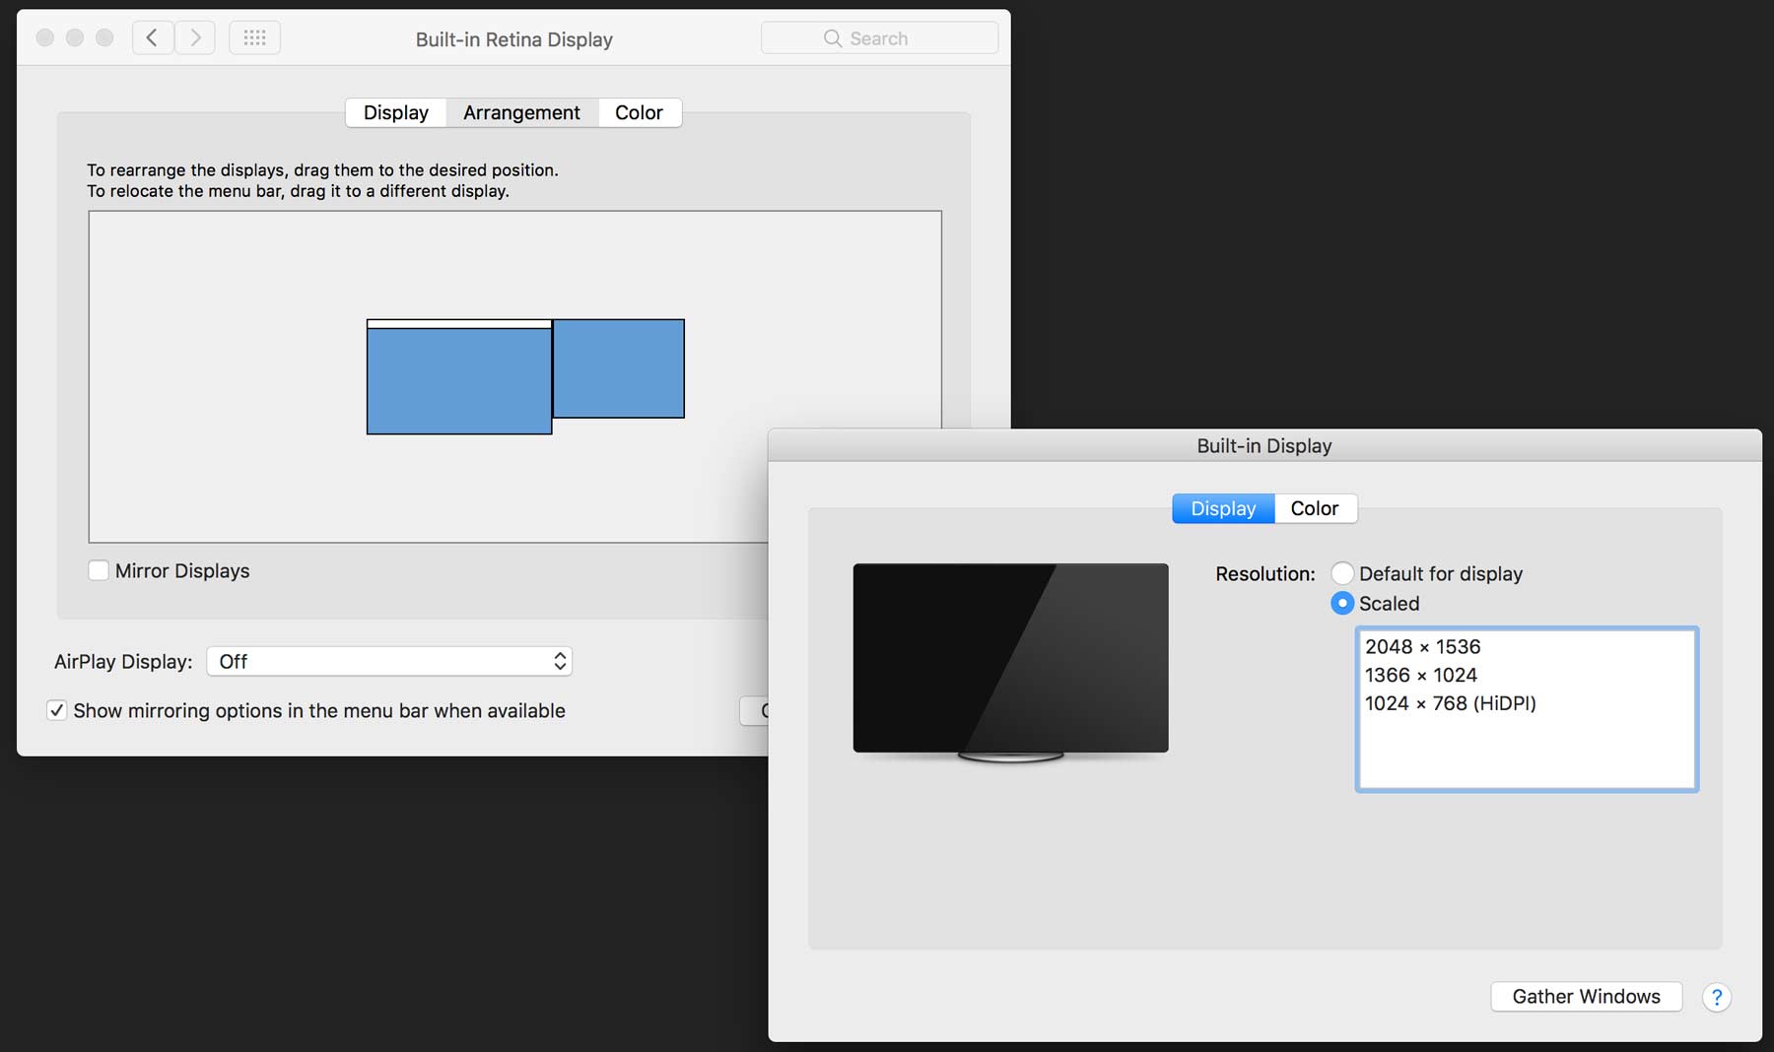Click the zoom window button
1774x1052 pixels.
tap(104, 38)
